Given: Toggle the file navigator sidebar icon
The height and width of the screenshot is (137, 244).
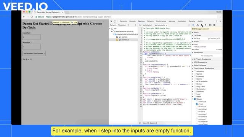Looking at the screenshot, I should 140,25.
